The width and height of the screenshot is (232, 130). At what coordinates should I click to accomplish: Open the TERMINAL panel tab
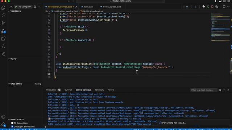[x=99, y=90]
